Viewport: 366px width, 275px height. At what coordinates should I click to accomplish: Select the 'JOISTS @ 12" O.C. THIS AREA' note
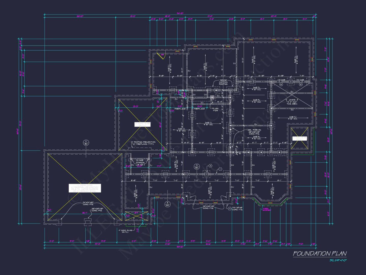[x=292, y=102]
